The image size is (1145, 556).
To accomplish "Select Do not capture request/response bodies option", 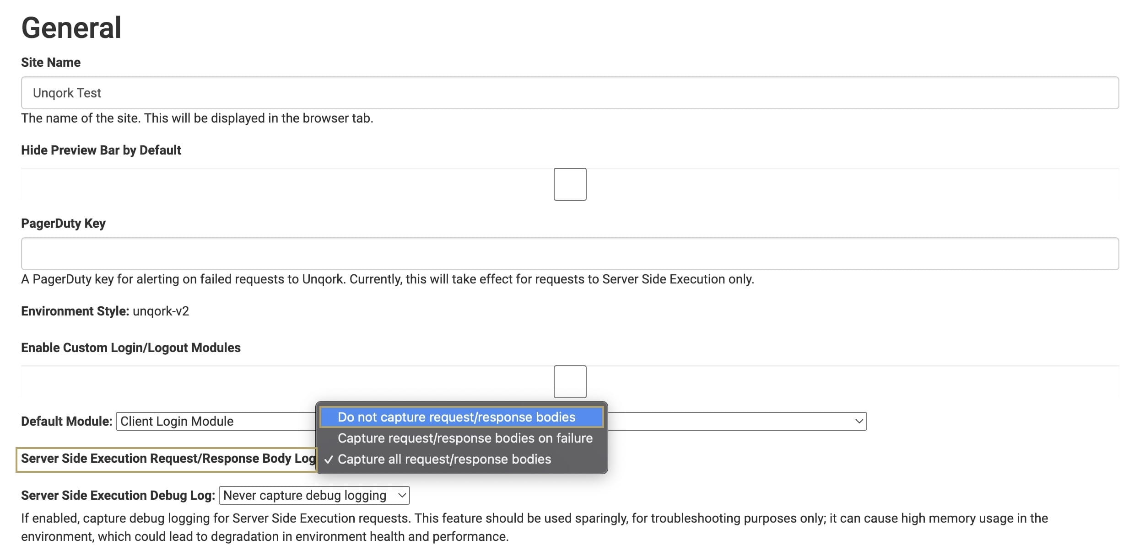I will click(461, 417).
